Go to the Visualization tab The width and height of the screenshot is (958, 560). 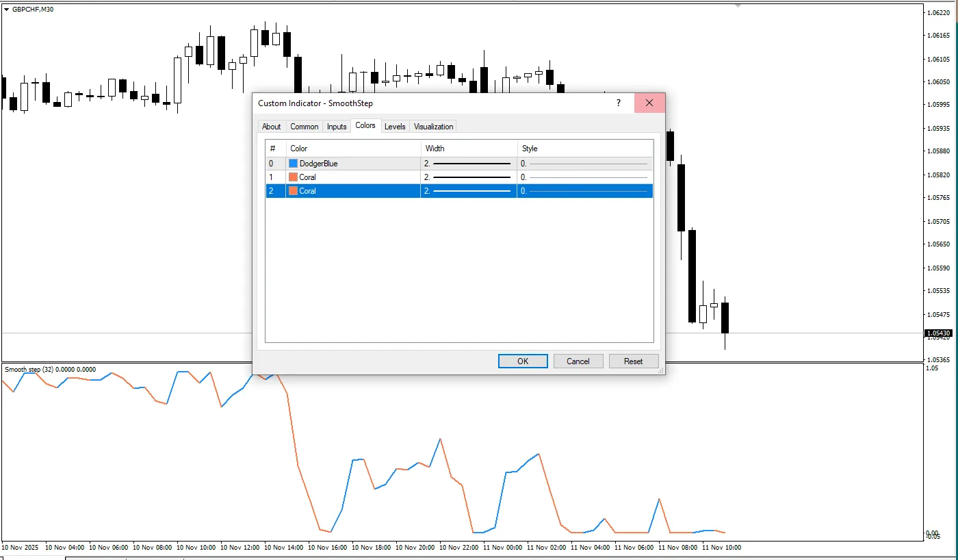(433, 127)
